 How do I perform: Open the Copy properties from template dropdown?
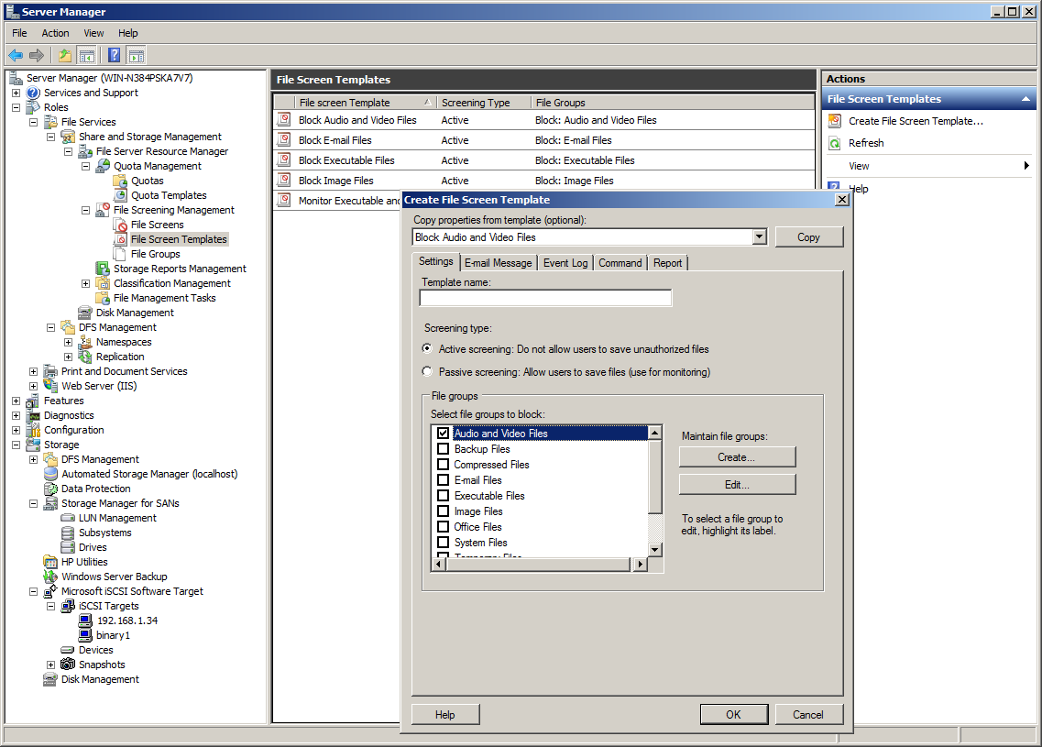760,236
